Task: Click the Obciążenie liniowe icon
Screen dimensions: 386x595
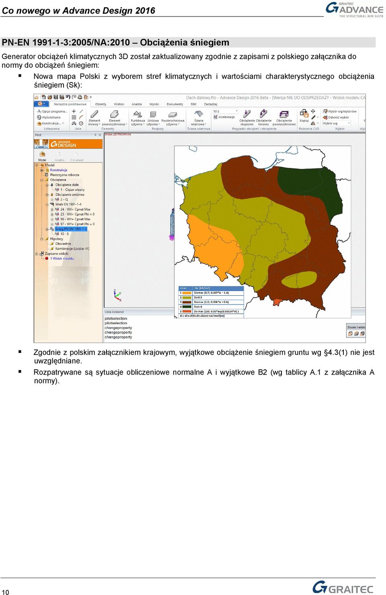Action: 263,114
